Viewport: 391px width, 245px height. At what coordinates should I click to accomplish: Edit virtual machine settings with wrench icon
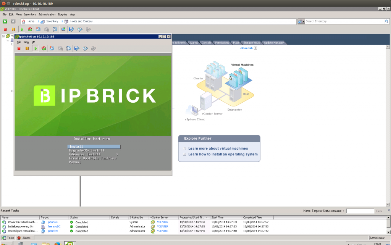(77, 48)
